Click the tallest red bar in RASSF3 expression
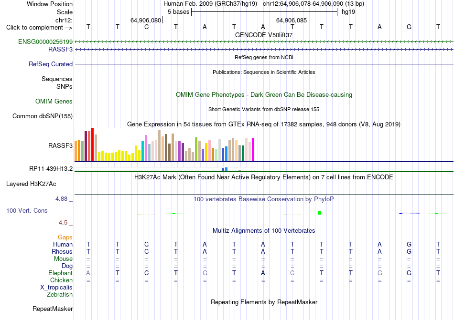 click(x=92, y=144)
